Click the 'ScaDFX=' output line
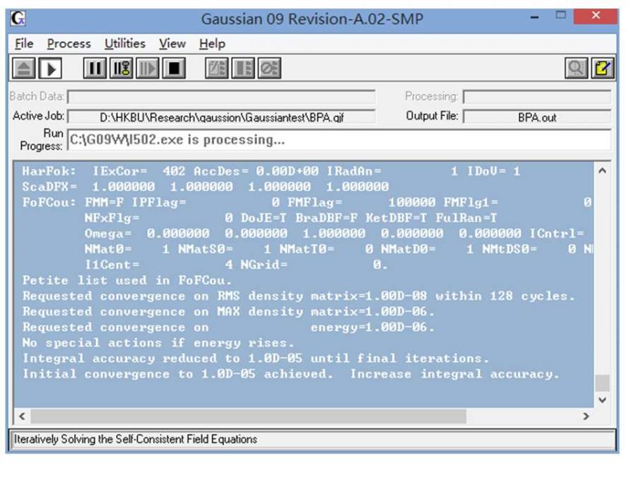The height and width of the screenshot is (477, 636). pyautogui.click(x=206, y=187)
